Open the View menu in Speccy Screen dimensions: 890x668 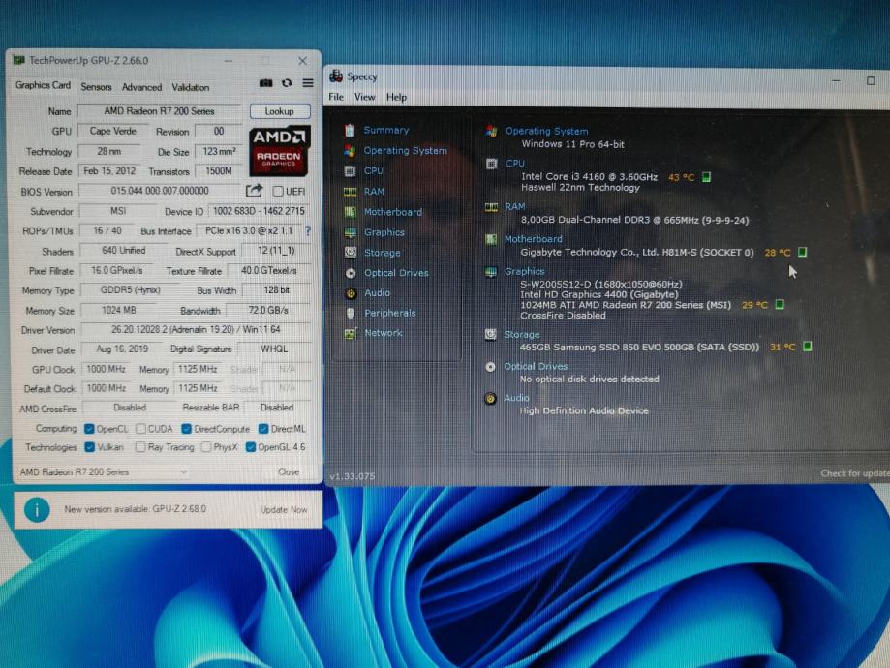[x=364, y=97]
